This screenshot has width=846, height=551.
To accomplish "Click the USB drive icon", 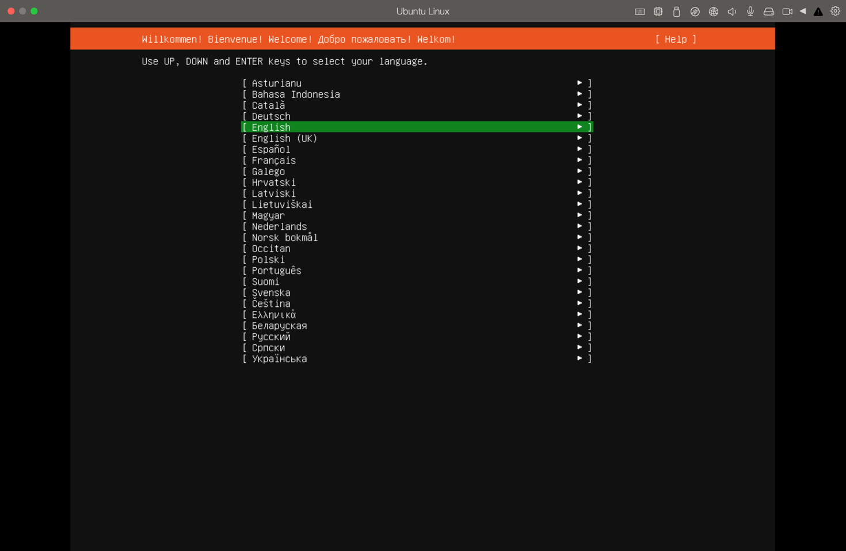I will tap(676, 12).
